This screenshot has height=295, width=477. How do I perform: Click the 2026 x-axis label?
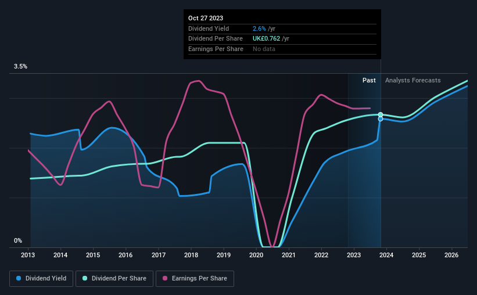tap(451, 255)
